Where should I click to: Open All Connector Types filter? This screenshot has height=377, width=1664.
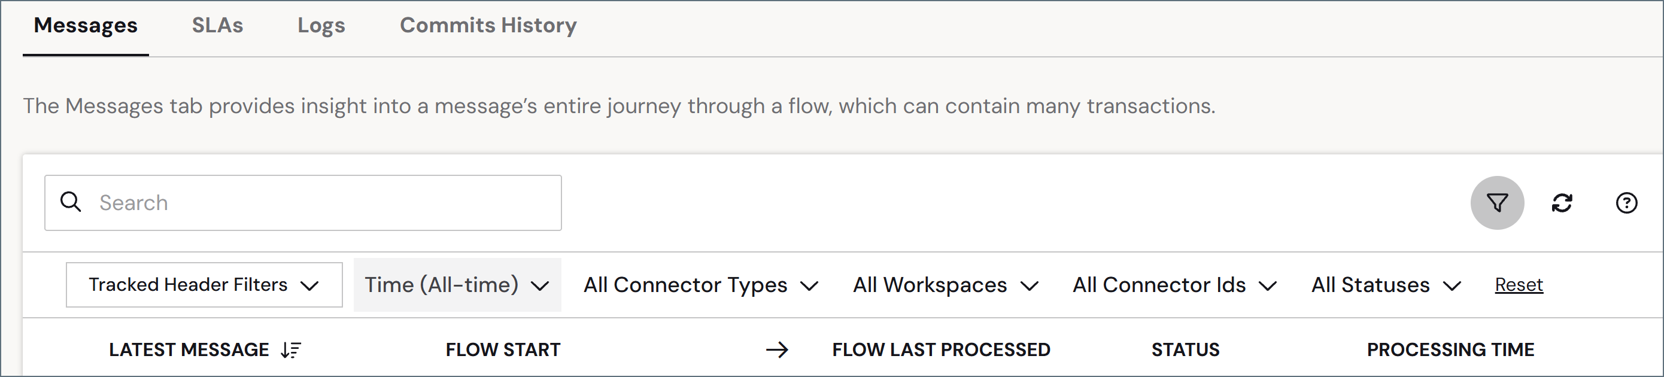click(701, 285)
